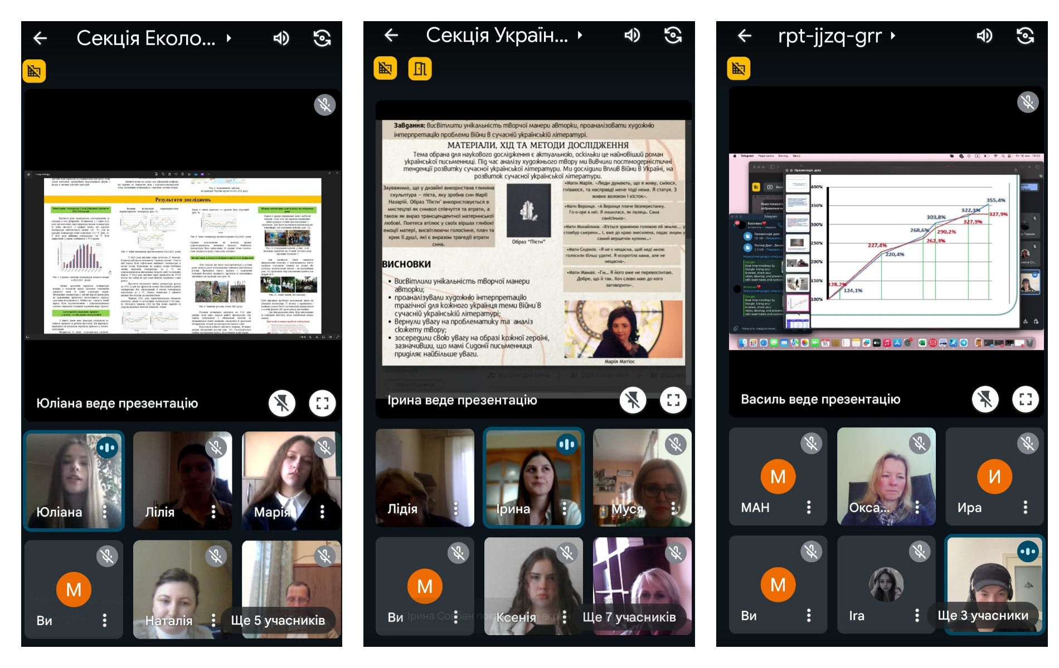Open options menu for Лілія tile
1059x668 pixels.
point(213,512)
